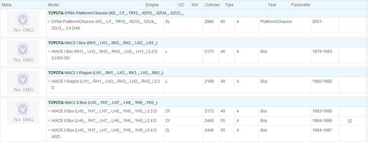Select the 65 KW value

[223, 22]
